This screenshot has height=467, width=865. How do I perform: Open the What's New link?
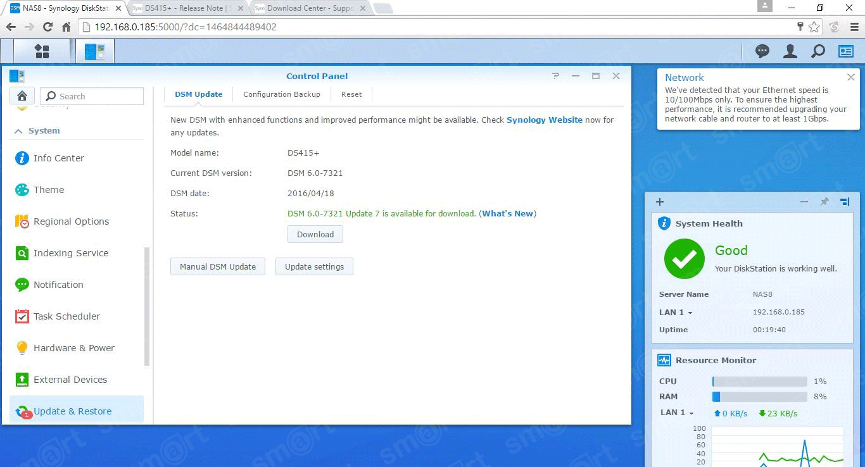coord(508,213)
